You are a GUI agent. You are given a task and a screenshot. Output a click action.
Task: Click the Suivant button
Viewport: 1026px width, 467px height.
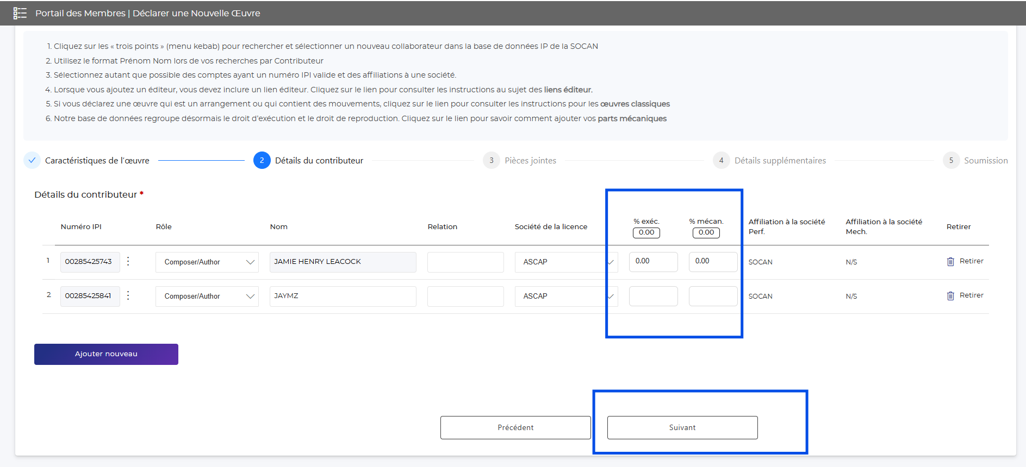click(x=682, y=427)
